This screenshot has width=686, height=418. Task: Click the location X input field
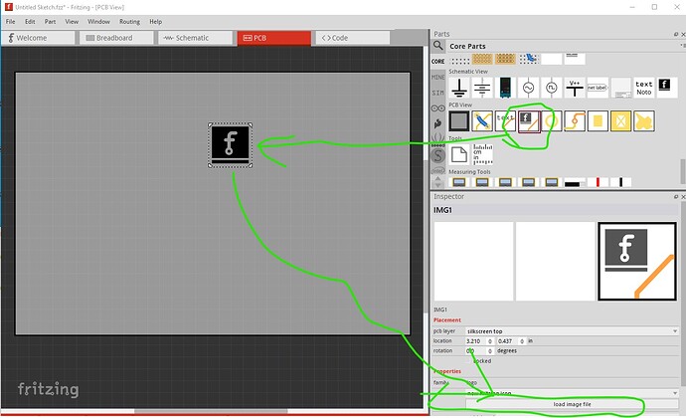[477, 340]
